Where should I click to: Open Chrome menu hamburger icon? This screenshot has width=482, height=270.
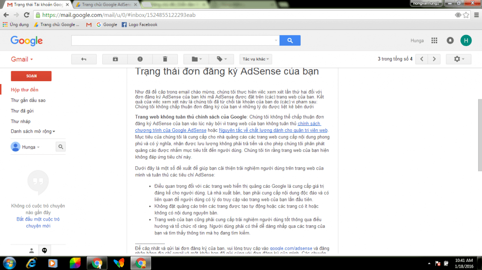pyautogui.click(x=477, y=15)
